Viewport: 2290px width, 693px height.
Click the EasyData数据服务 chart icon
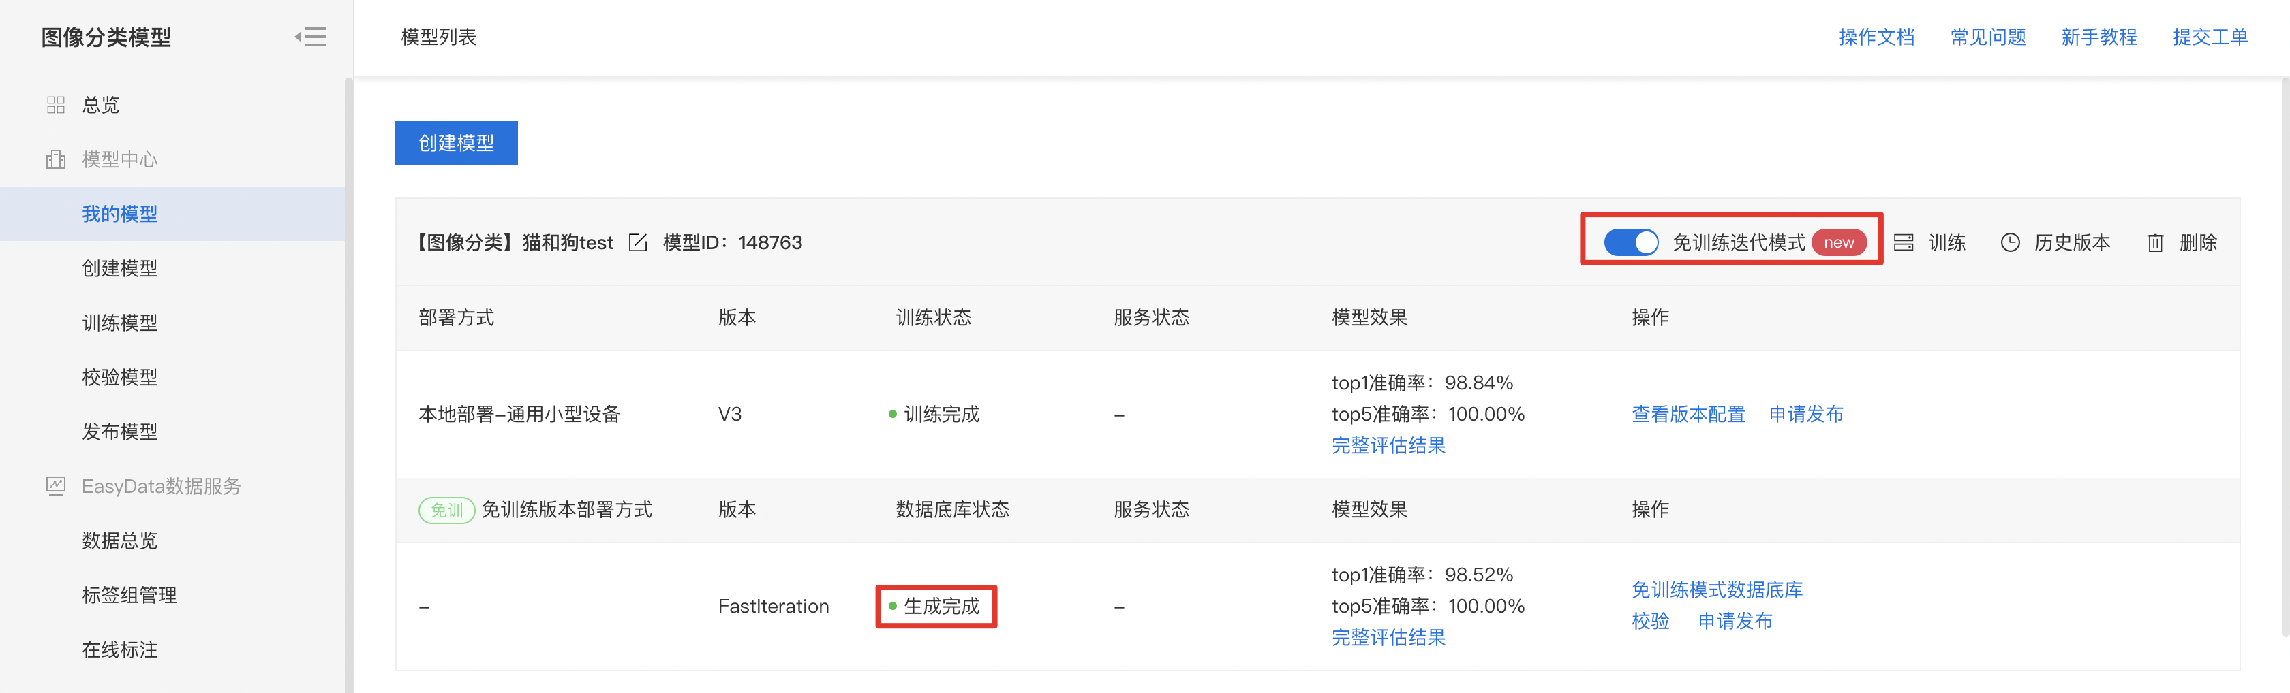(x=56, y=486)
